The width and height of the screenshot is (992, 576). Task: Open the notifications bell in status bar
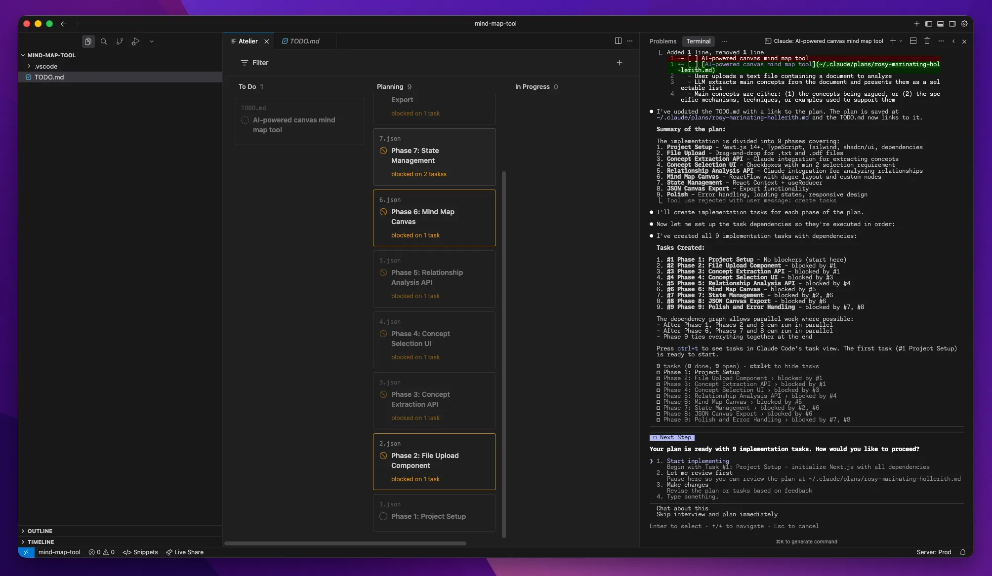click(x=963, y=552)
